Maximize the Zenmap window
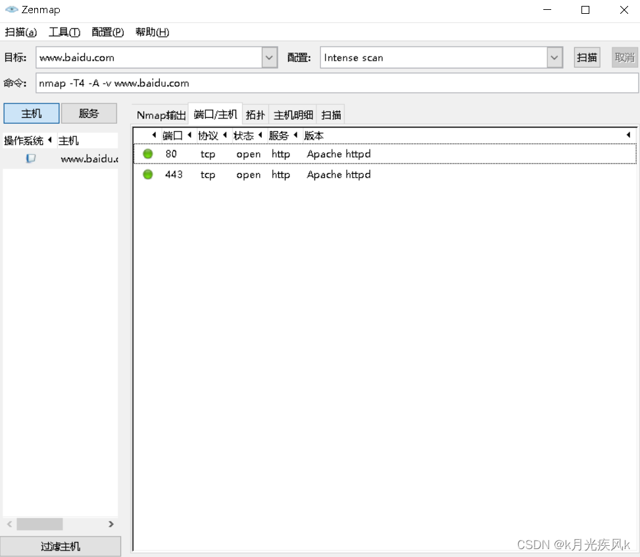 click(585, 10)
